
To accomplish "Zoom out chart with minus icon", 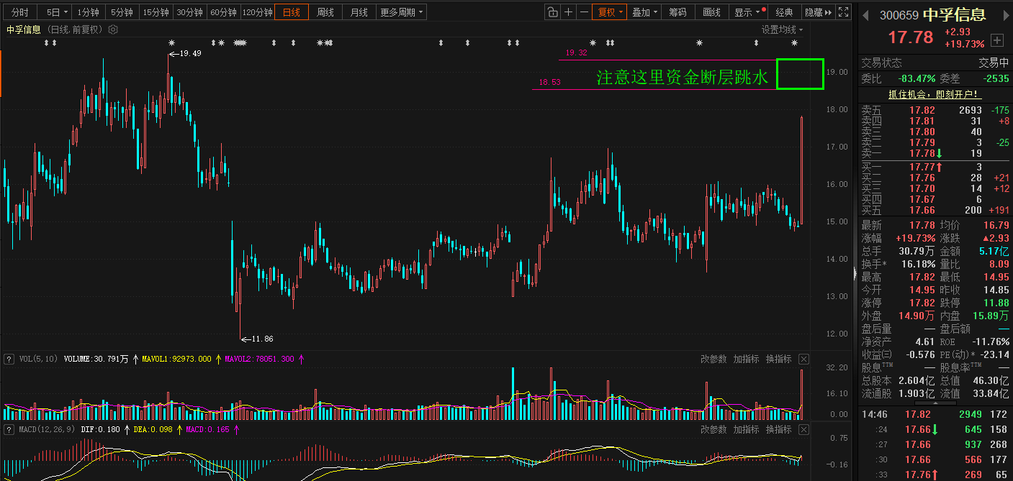I will click(584, 12).
